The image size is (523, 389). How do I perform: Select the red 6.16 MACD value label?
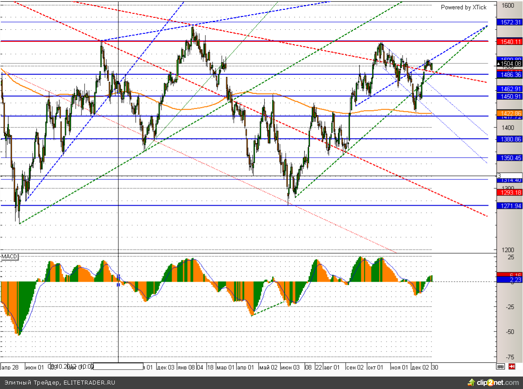click(x=510, y=275)
